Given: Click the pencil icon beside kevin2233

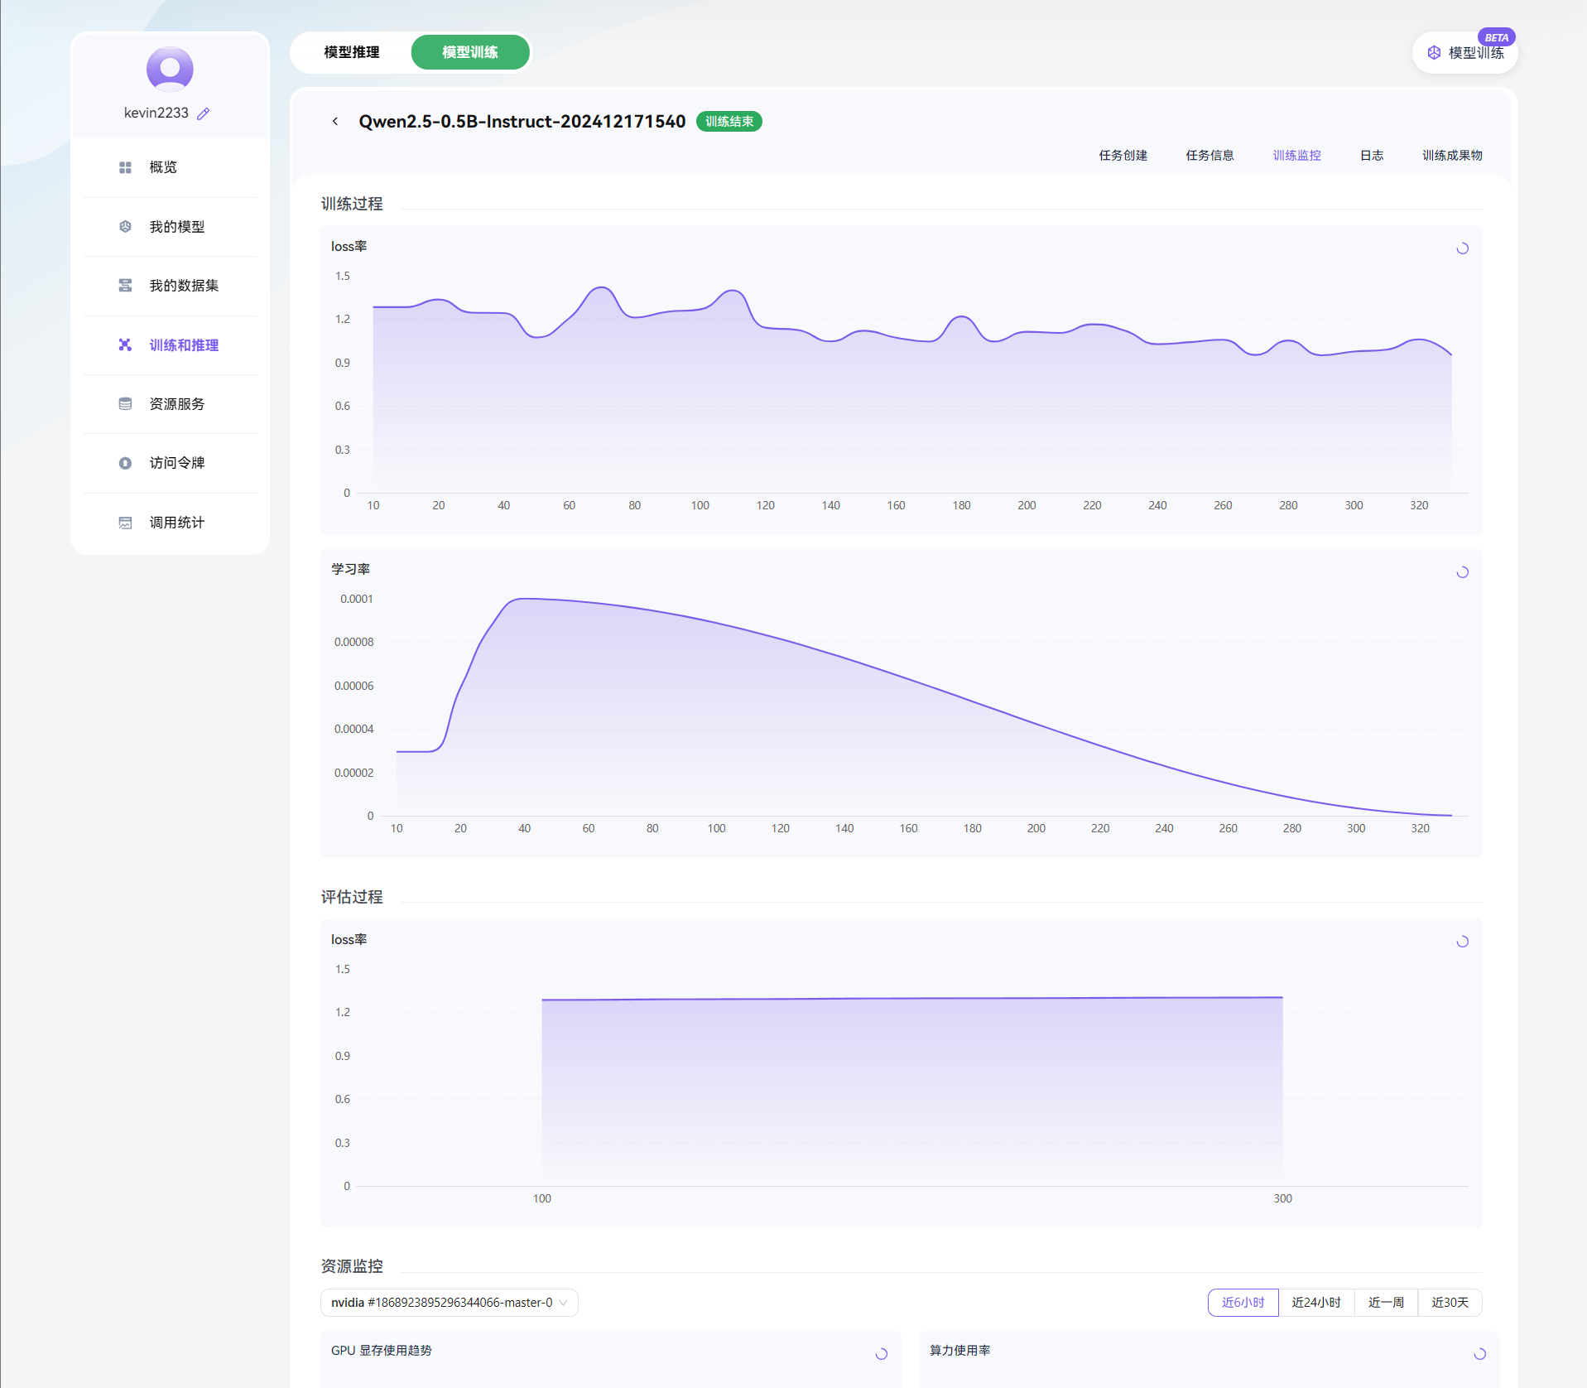Looking at the screenshot, I should pyautogui.click(x=204, y=113).
